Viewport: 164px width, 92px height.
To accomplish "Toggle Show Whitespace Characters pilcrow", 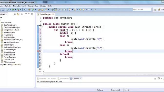I will 65,10.
